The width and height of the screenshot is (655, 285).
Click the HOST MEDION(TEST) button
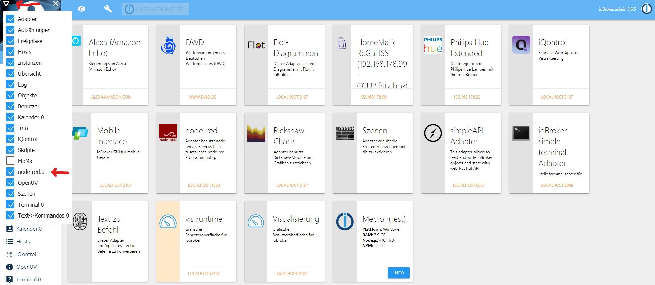coord(156,9)
